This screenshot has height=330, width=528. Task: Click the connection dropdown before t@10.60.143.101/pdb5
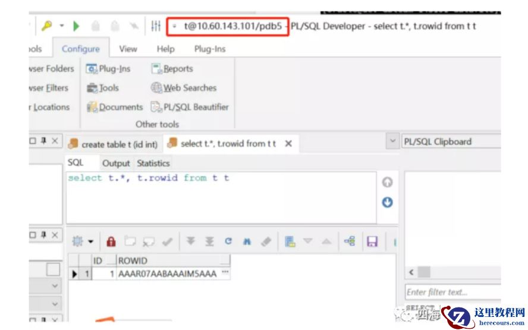174,26
